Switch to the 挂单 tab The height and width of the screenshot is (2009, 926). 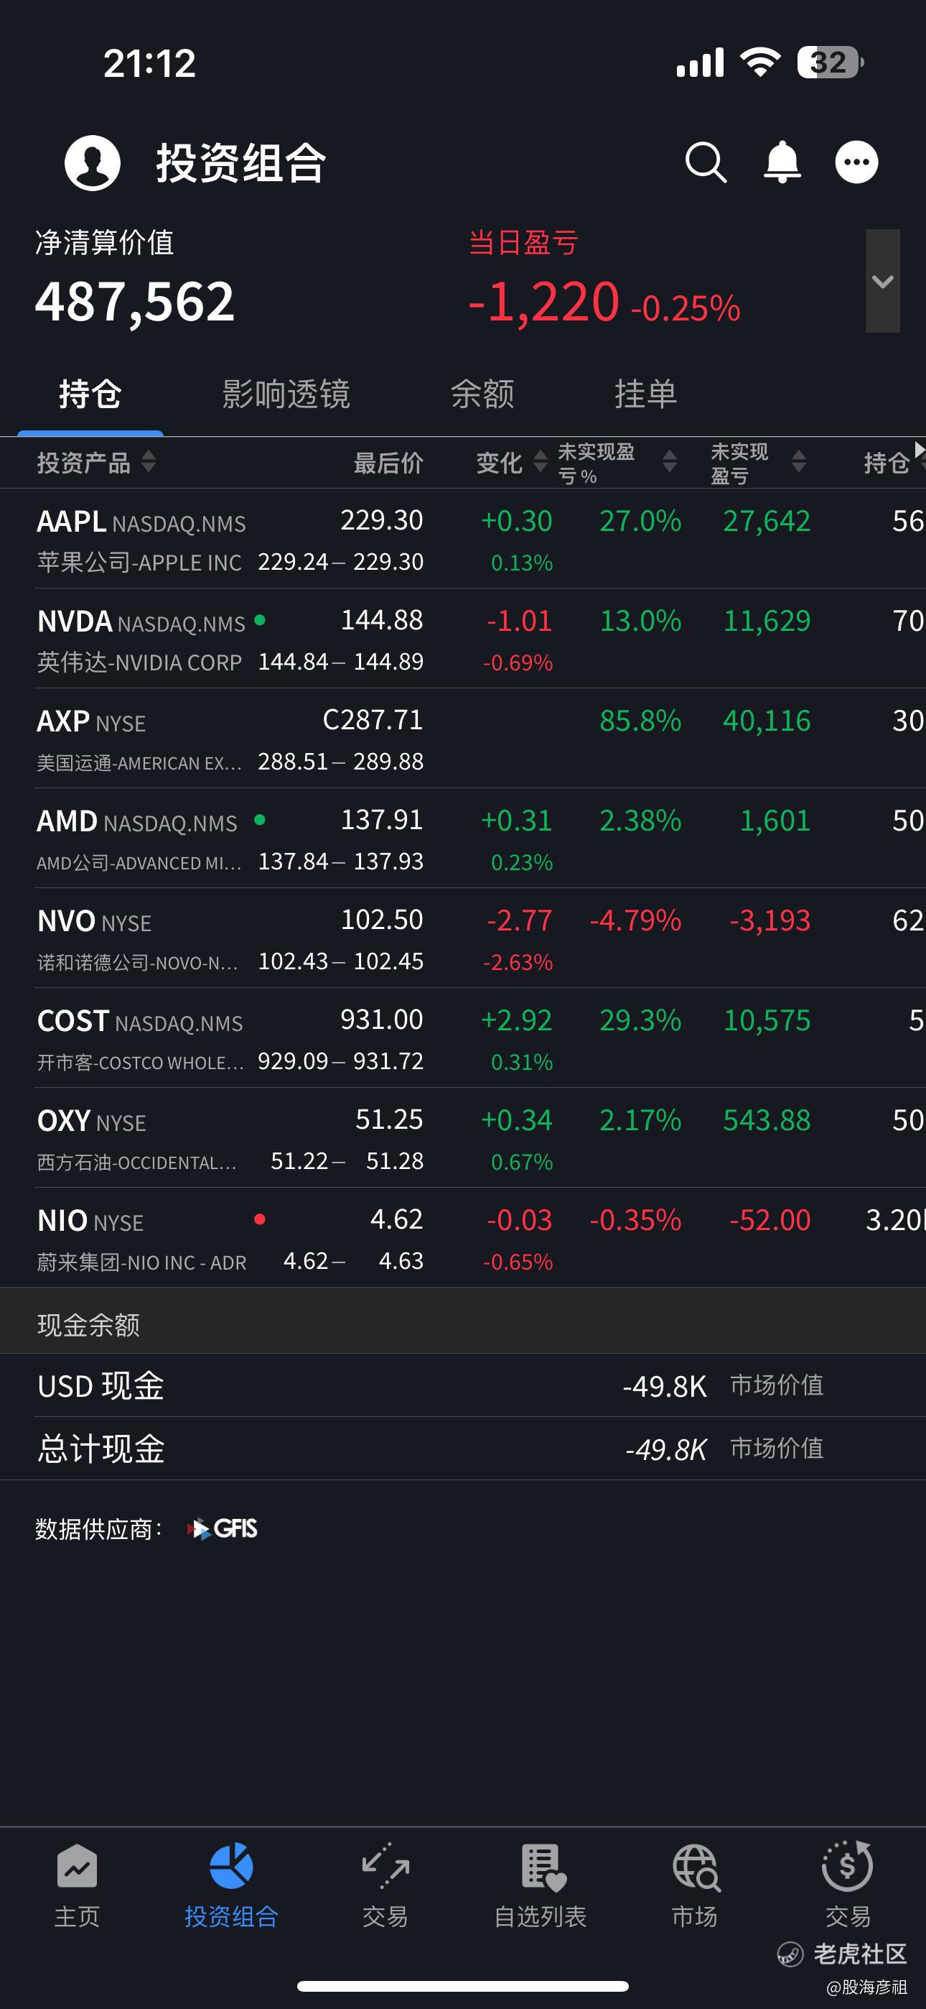[x=645, y=394]
